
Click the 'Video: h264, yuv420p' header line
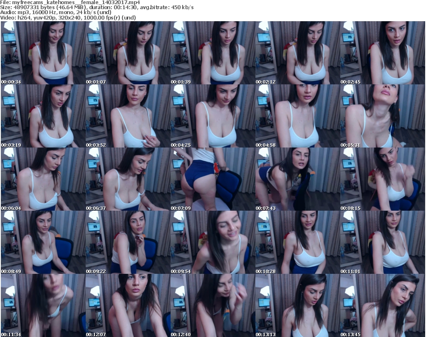(68, 17)
